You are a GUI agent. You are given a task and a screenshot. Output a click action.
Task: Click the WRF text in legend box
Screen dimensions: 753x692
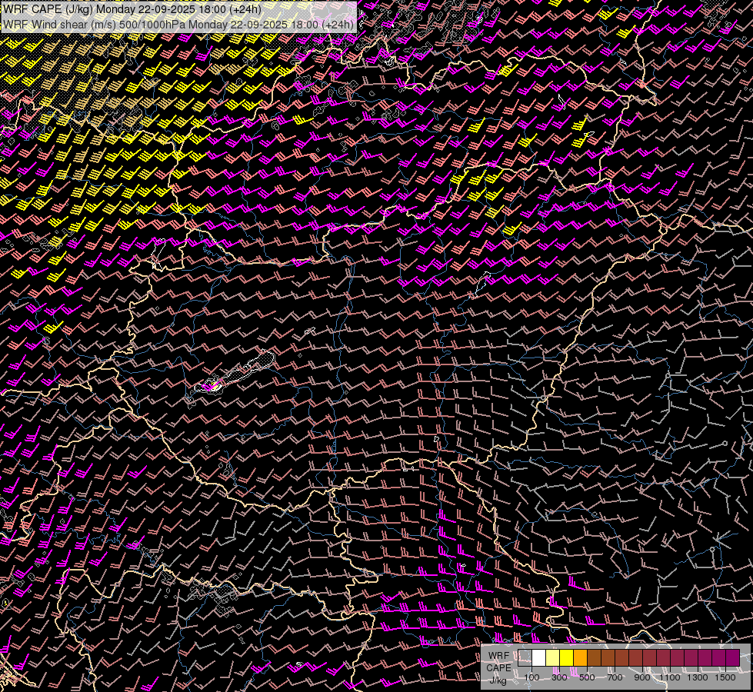(x=498, y=656)
